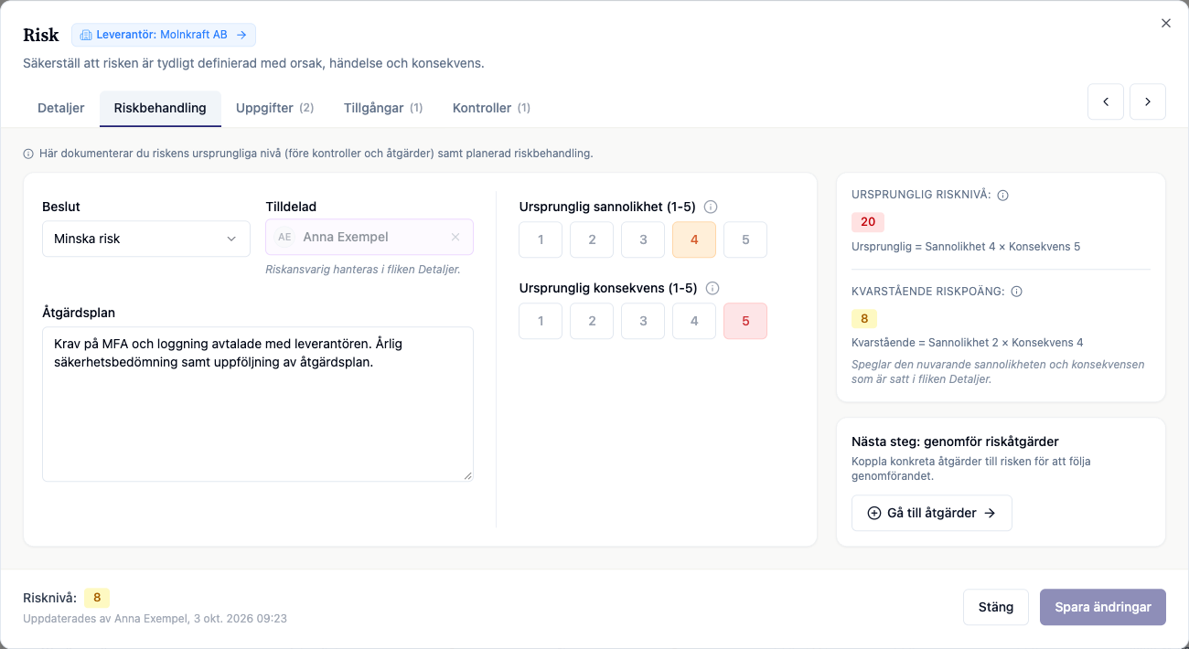Click the yellow 8 residual risk badge in side panel
Image resolution: width=1189 pixels, height=649 pixels.
(x=864, y=318)
